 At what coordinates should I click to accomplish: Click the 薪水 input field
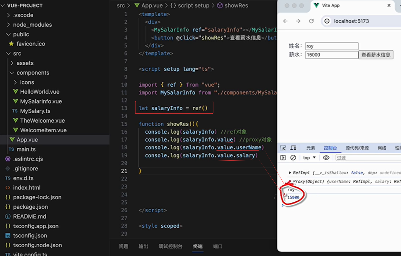coord(332,55)
